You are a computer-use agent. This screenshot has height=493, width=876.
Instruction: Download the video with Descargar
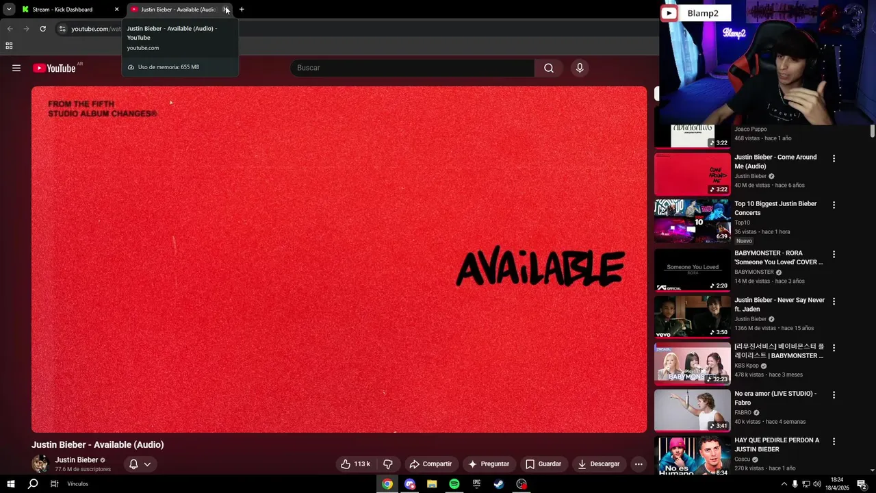tap(599, 464)
